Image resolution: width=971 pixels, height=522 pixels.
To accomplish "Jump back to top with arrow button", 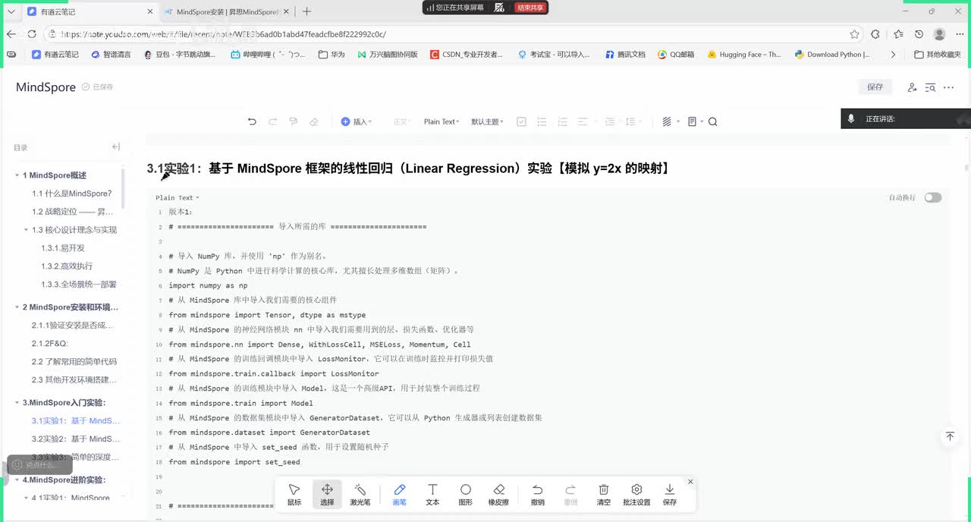I will click(x=950, y=437).
